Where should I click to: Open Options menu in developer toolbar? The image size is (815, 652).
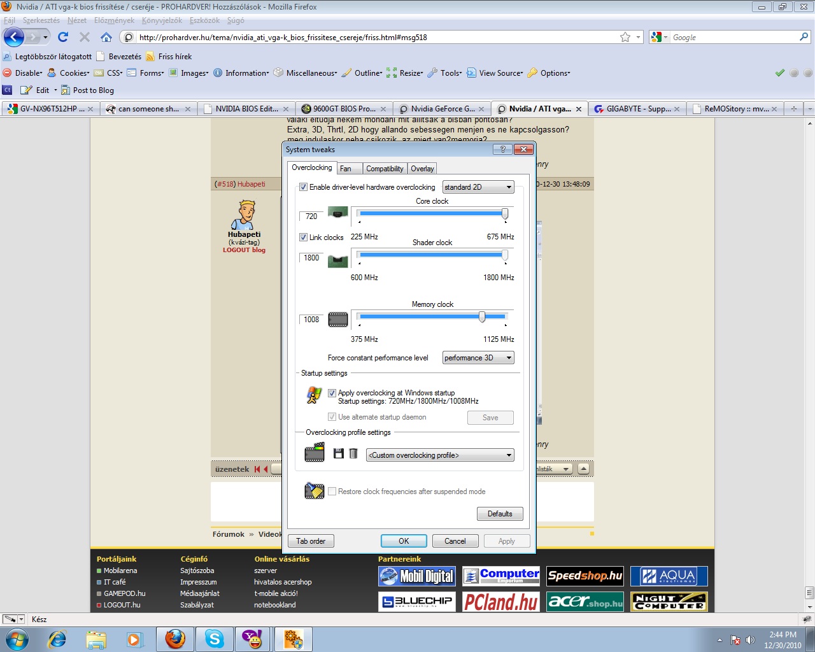coord(549,73)
